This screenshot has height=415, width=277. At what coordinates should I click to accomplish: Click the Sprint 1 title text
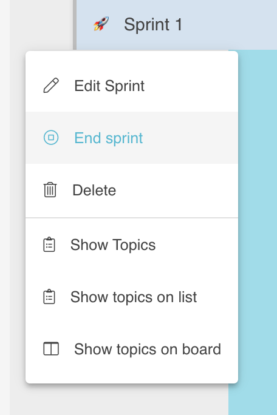click(153, 25)
